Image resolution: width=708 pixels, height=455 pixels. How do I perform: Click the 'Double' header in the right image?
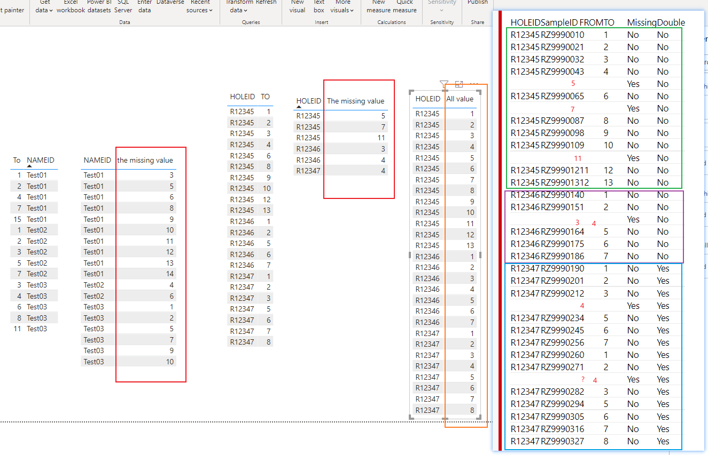point(671,22)
